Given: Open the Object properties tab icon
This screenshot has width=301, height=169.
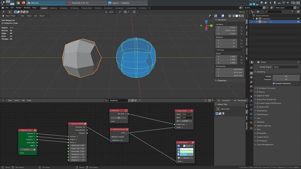Looking at the screenshot, I should click(x=251, y=96).
